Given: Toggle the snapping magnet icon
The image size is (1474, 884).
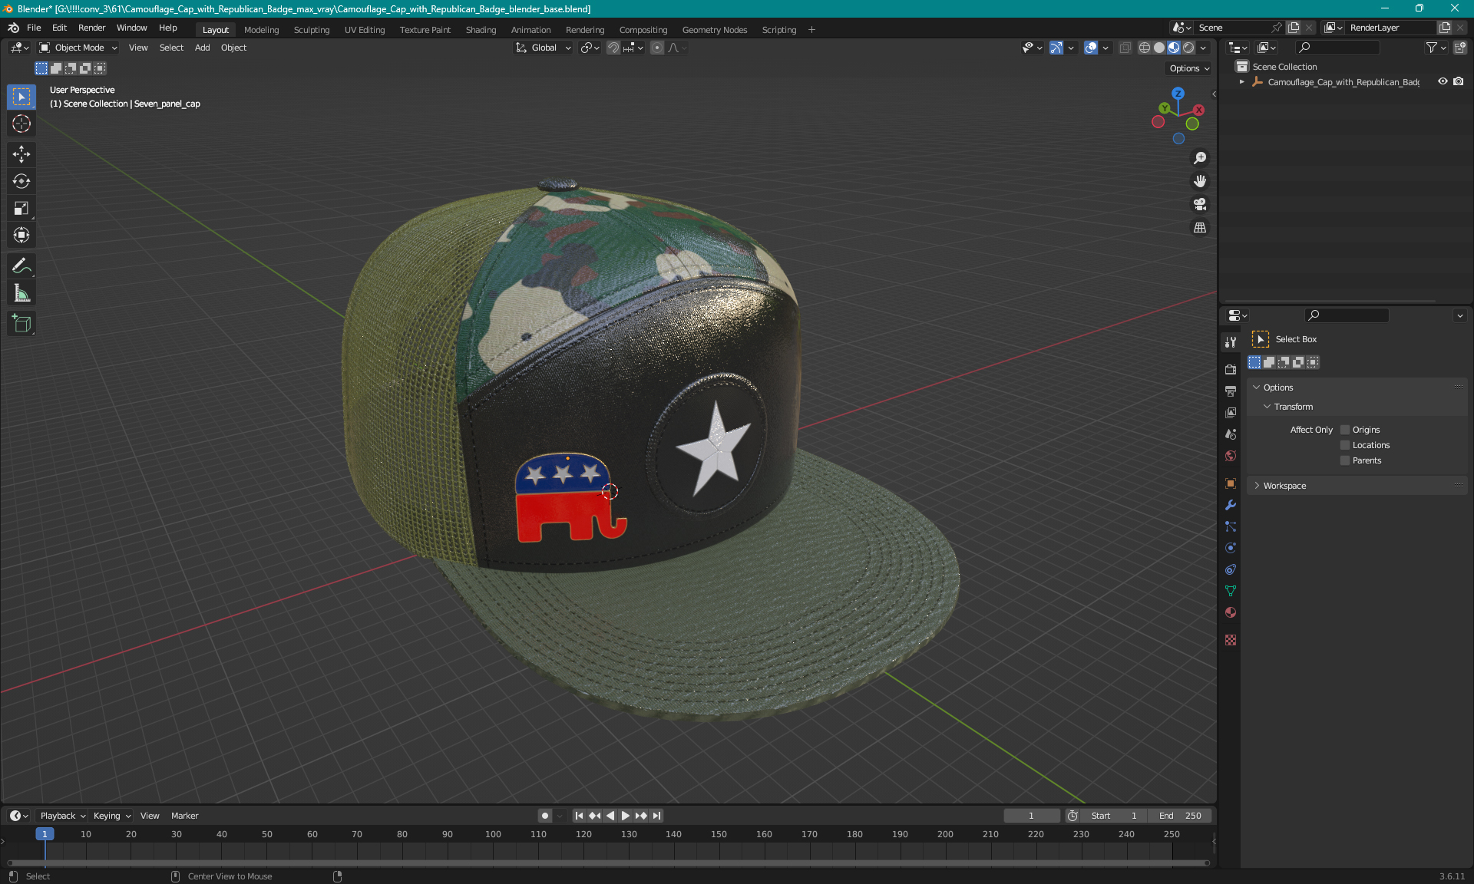Looking at the screenshot, I should coord(613,48).
